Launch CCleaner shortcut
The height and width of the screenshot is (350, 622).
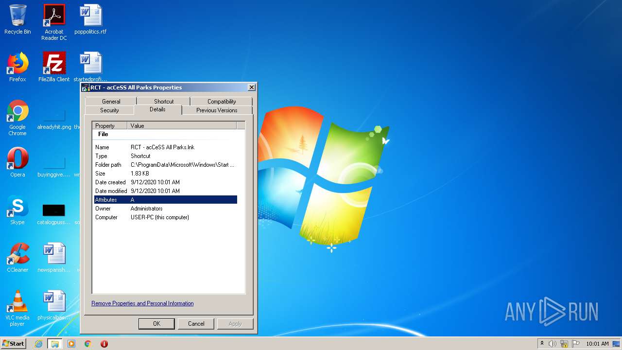pos(17,258)
